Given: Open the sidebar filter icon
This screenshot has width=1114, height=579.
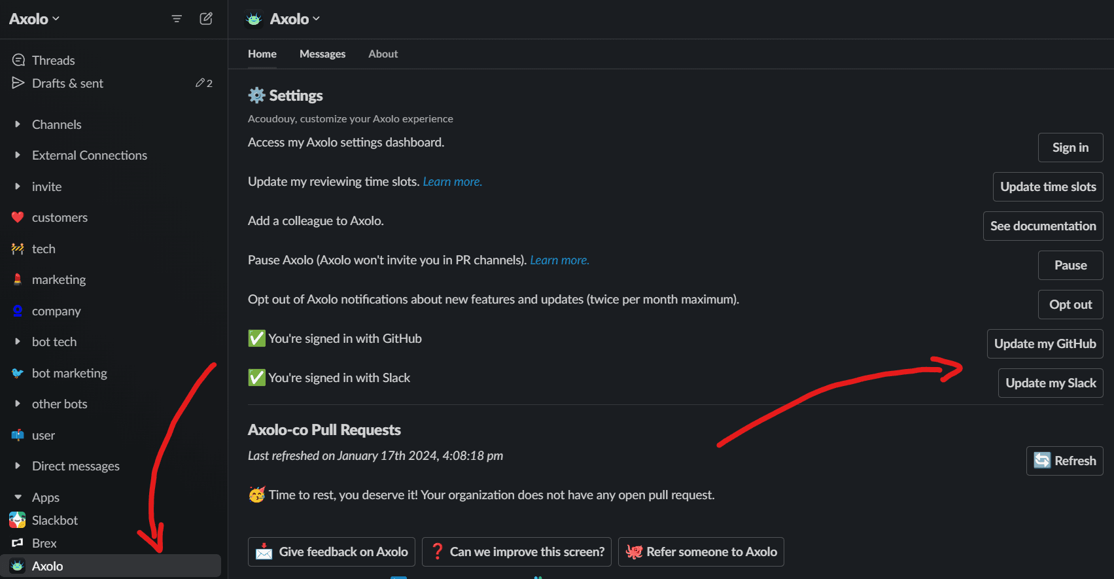Looking at the screenshot, I should coord(177,19).
